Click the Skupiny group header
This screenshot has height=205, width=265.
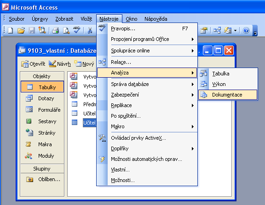coord(42,169)
